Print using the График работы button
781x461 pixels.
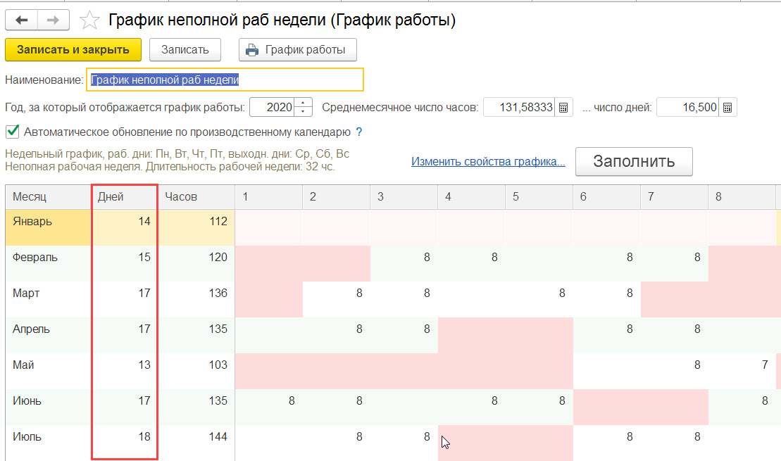(x=297, y=50)
